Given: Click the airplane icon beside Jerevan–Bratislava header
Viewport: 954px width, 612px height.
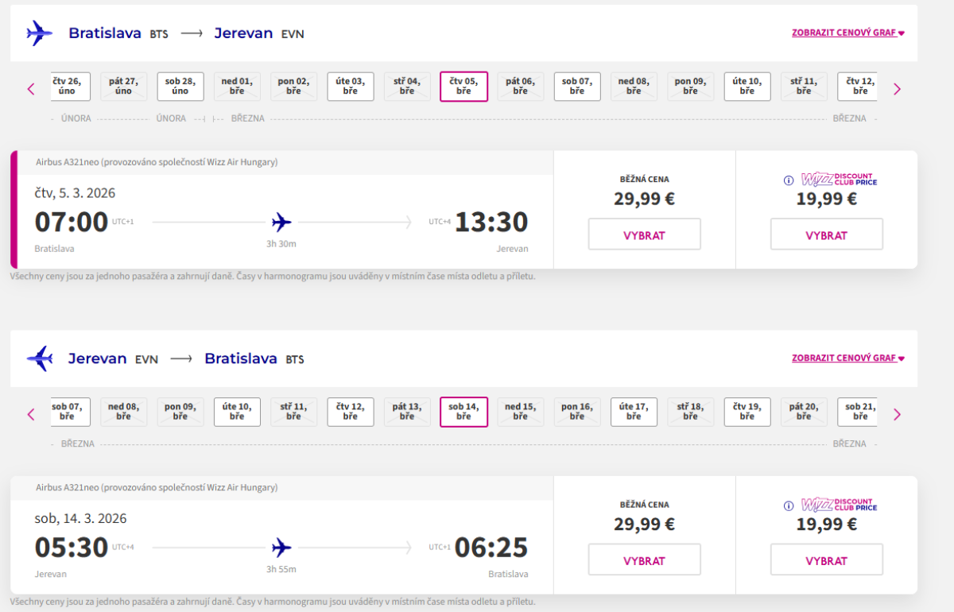Looking at the screenshot, I should pos(39,358).
